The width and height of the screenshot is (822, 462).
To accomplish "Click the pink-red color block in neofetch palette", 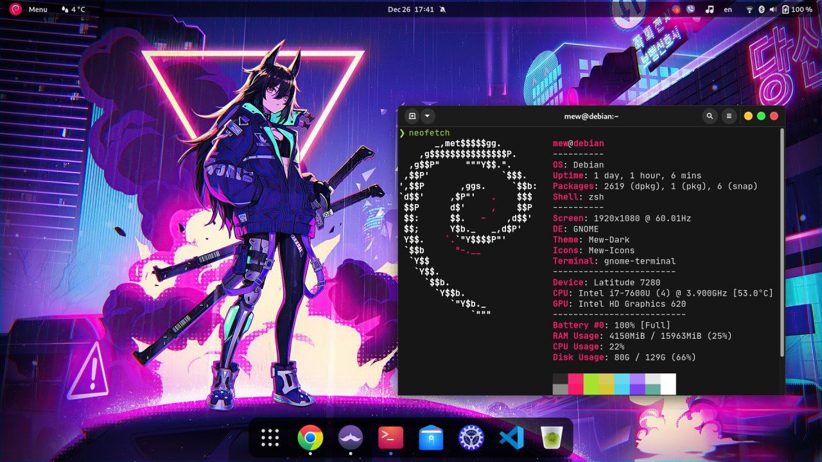I will click(576, 384).
